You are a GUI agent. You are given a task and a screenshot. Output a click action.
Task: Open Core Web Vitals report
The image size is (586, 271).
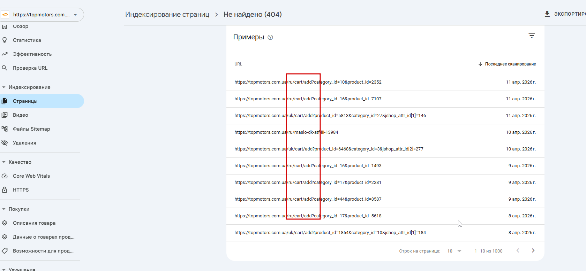[31, 176]
